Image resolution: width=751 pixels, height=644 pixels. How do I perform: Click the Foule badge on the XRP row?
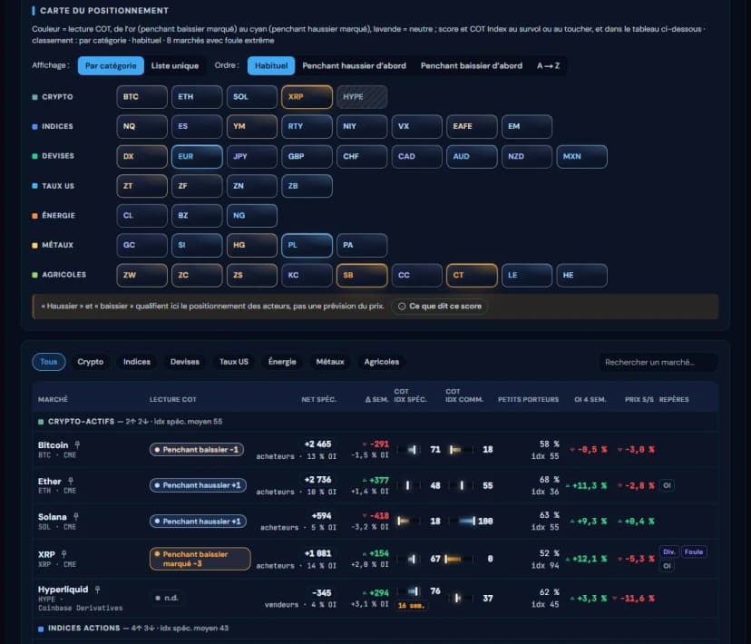pos(694,552)
